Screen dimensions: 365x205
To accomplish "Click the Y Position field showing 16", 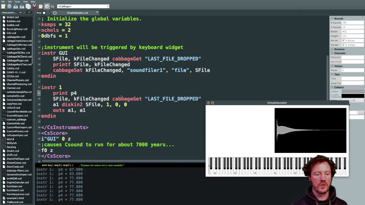I will tap(353, 27).
